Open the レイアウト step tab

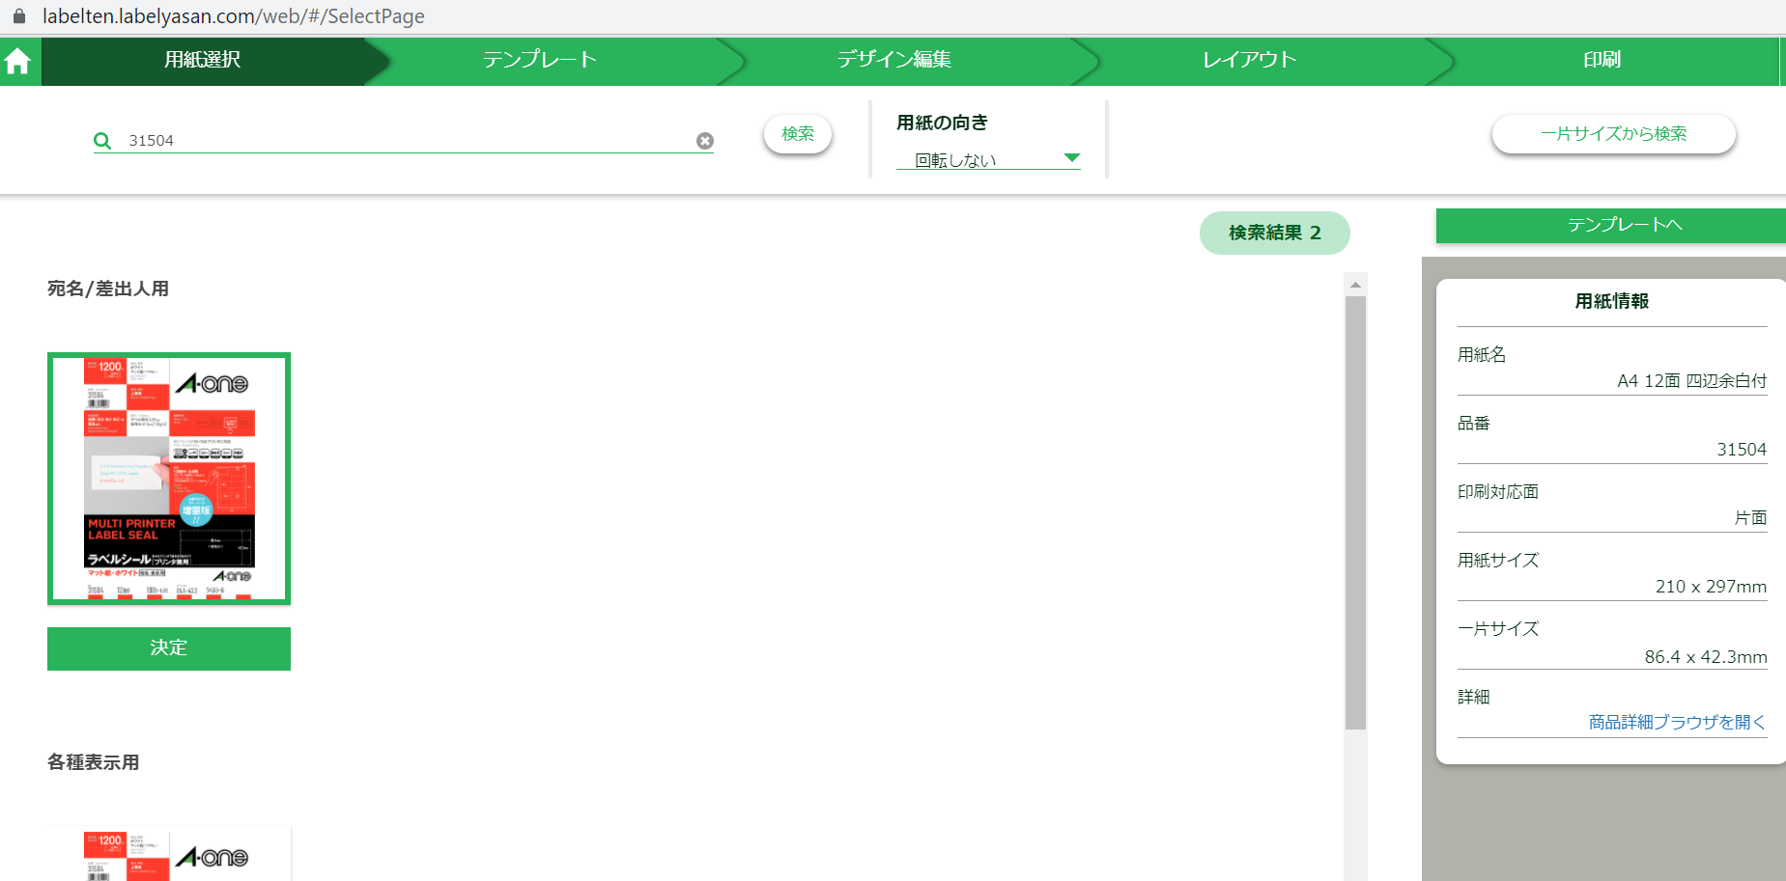coord(1249,60)
